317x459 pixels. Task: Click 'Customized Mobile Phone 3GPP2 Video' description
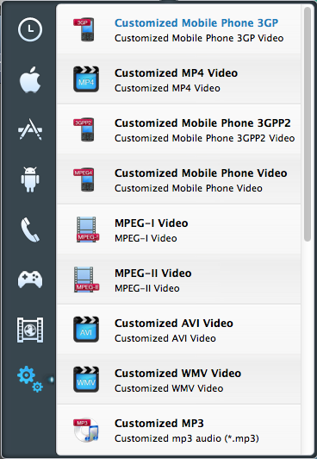coord(204,138)
